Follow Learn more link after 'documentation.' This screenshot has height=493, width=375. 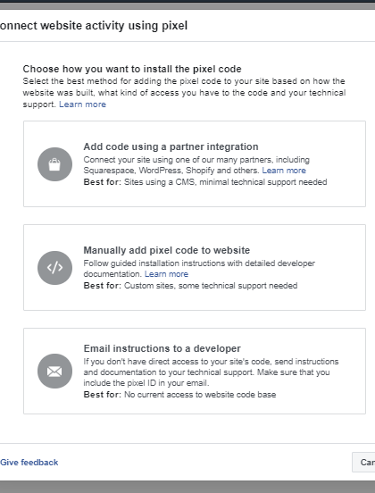pyautogui.click(x=166, y=274)
